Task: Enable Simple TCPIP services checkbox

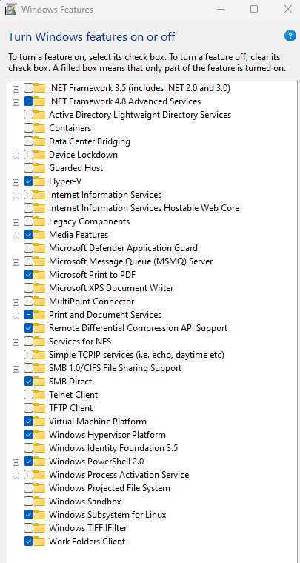Action: pos(28,355)
